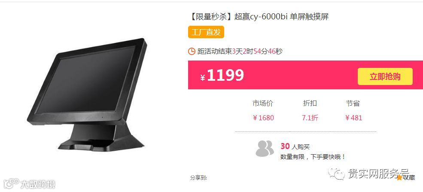Click the 7.1折 discount value
Image resolution: width=423 pixels, height=192 pixels.
point(310,118)
